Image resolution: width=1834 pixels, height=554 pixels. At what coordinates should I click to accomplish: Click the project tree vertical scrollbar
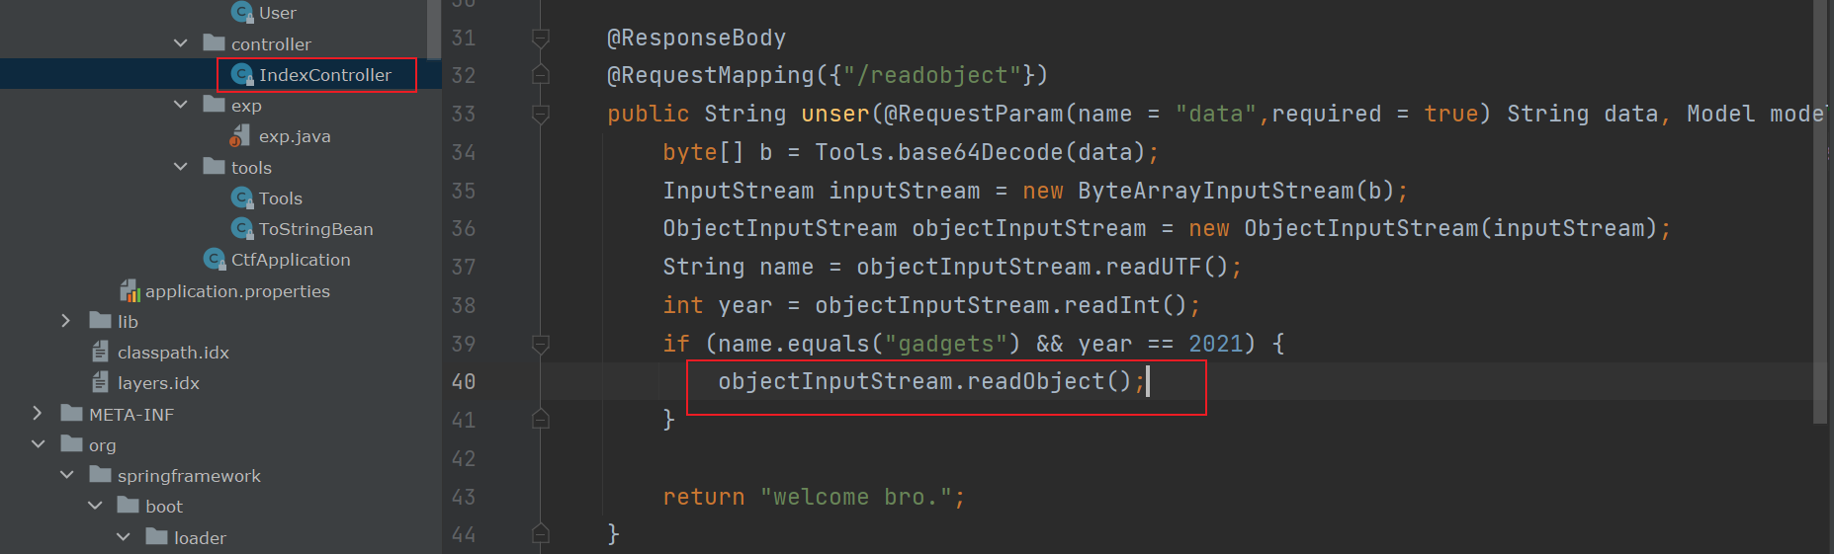pyautogui.click(x=434, y=30)
